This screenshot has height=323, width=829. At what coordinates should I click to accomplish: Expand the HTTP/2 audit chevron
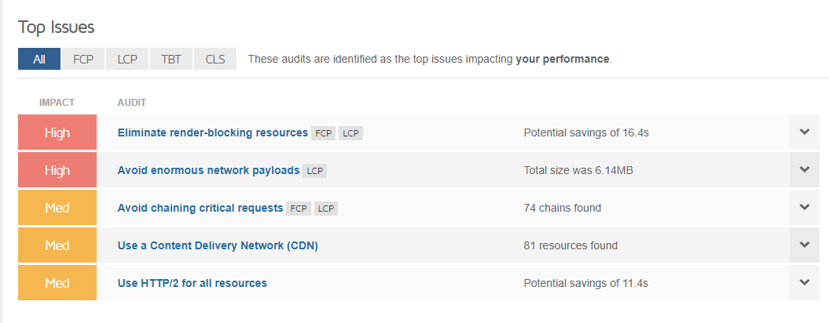tap(804, 282)
